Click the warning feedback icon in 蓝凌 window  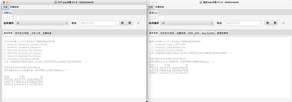pos(283,23)
